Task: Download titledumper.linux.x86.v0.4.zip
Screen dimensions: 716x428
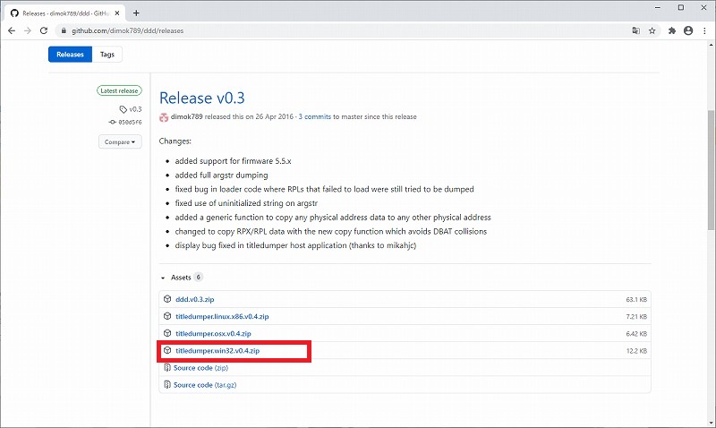Action: [x=222, y=316]
